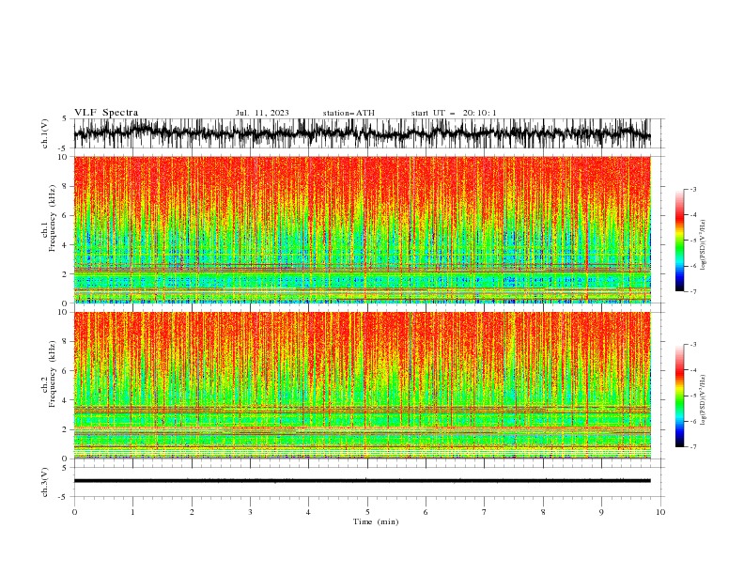Click the time axis tick label "10"
The image size is (744, 575).
pyautogui.click(x=660, y=512)
